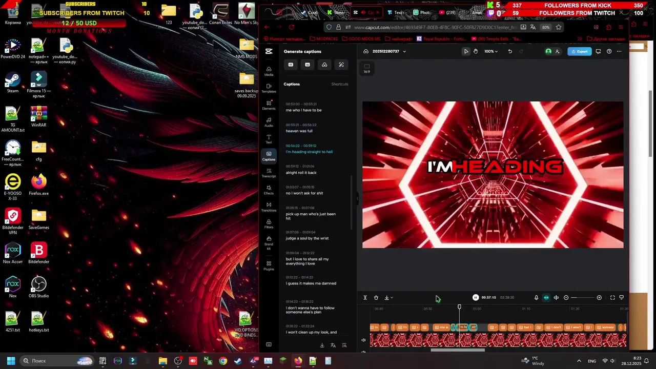Viewport: 656px width, 369px height.
Task: Click the timeline zoom slider
Action: pos(582,297)
